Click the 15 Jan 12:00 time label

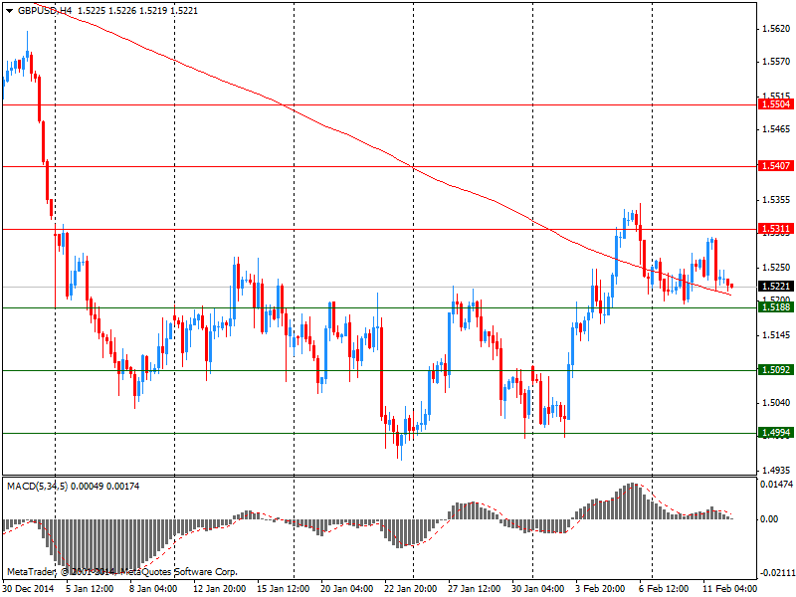pos(283,589)
